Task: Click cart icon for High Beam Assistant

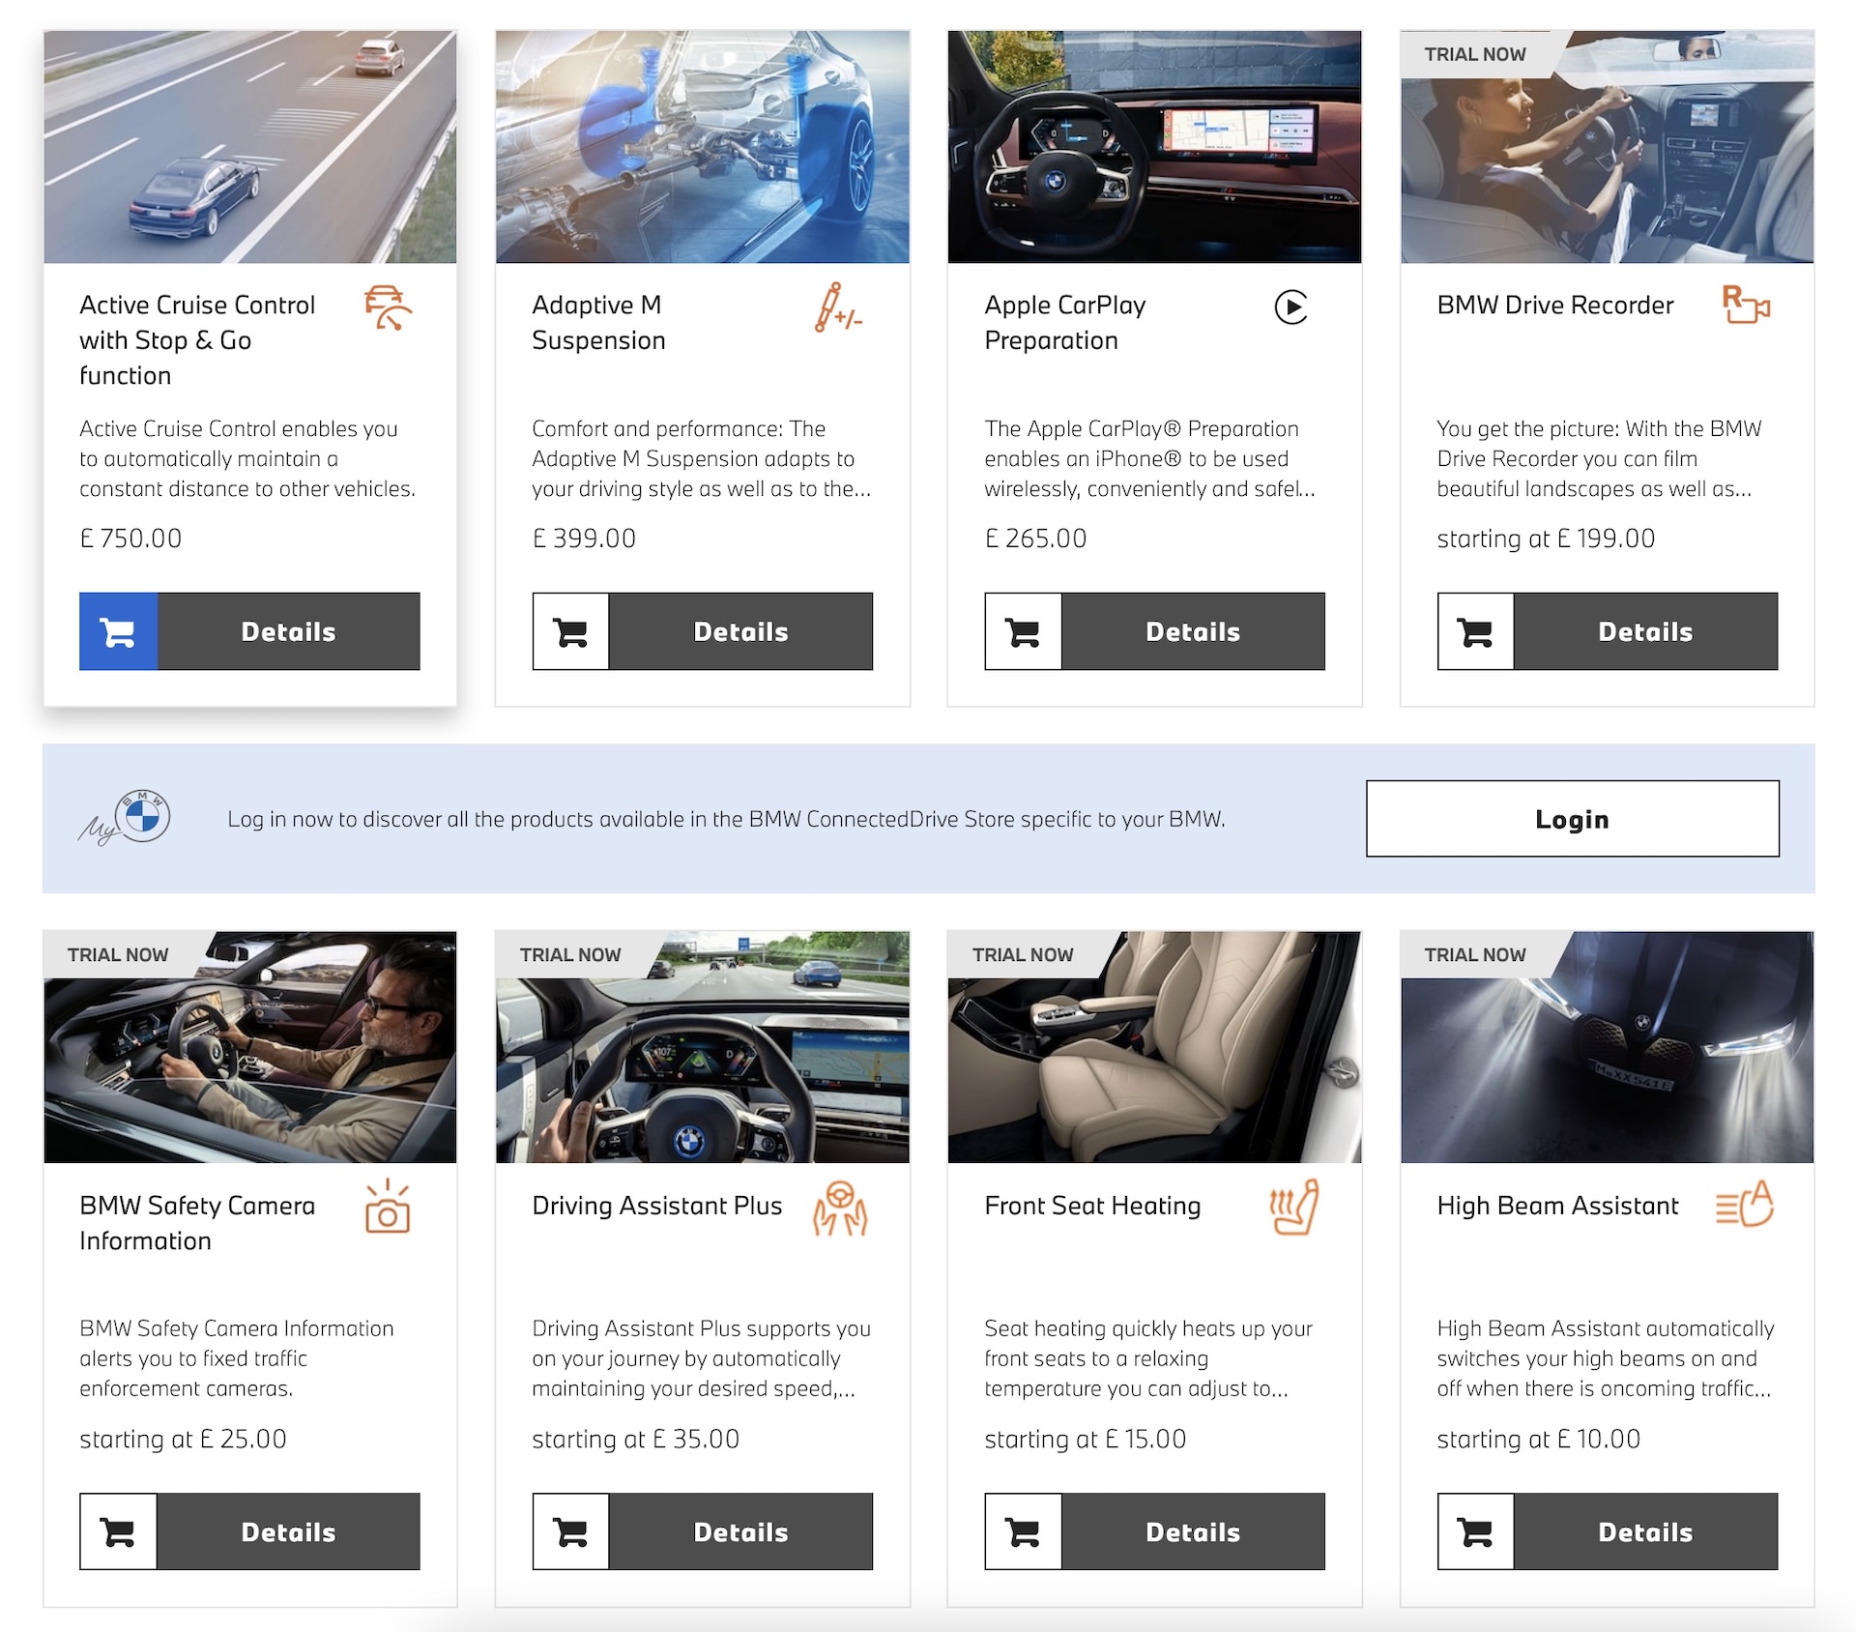Action: click(x=1475, y=1531)
